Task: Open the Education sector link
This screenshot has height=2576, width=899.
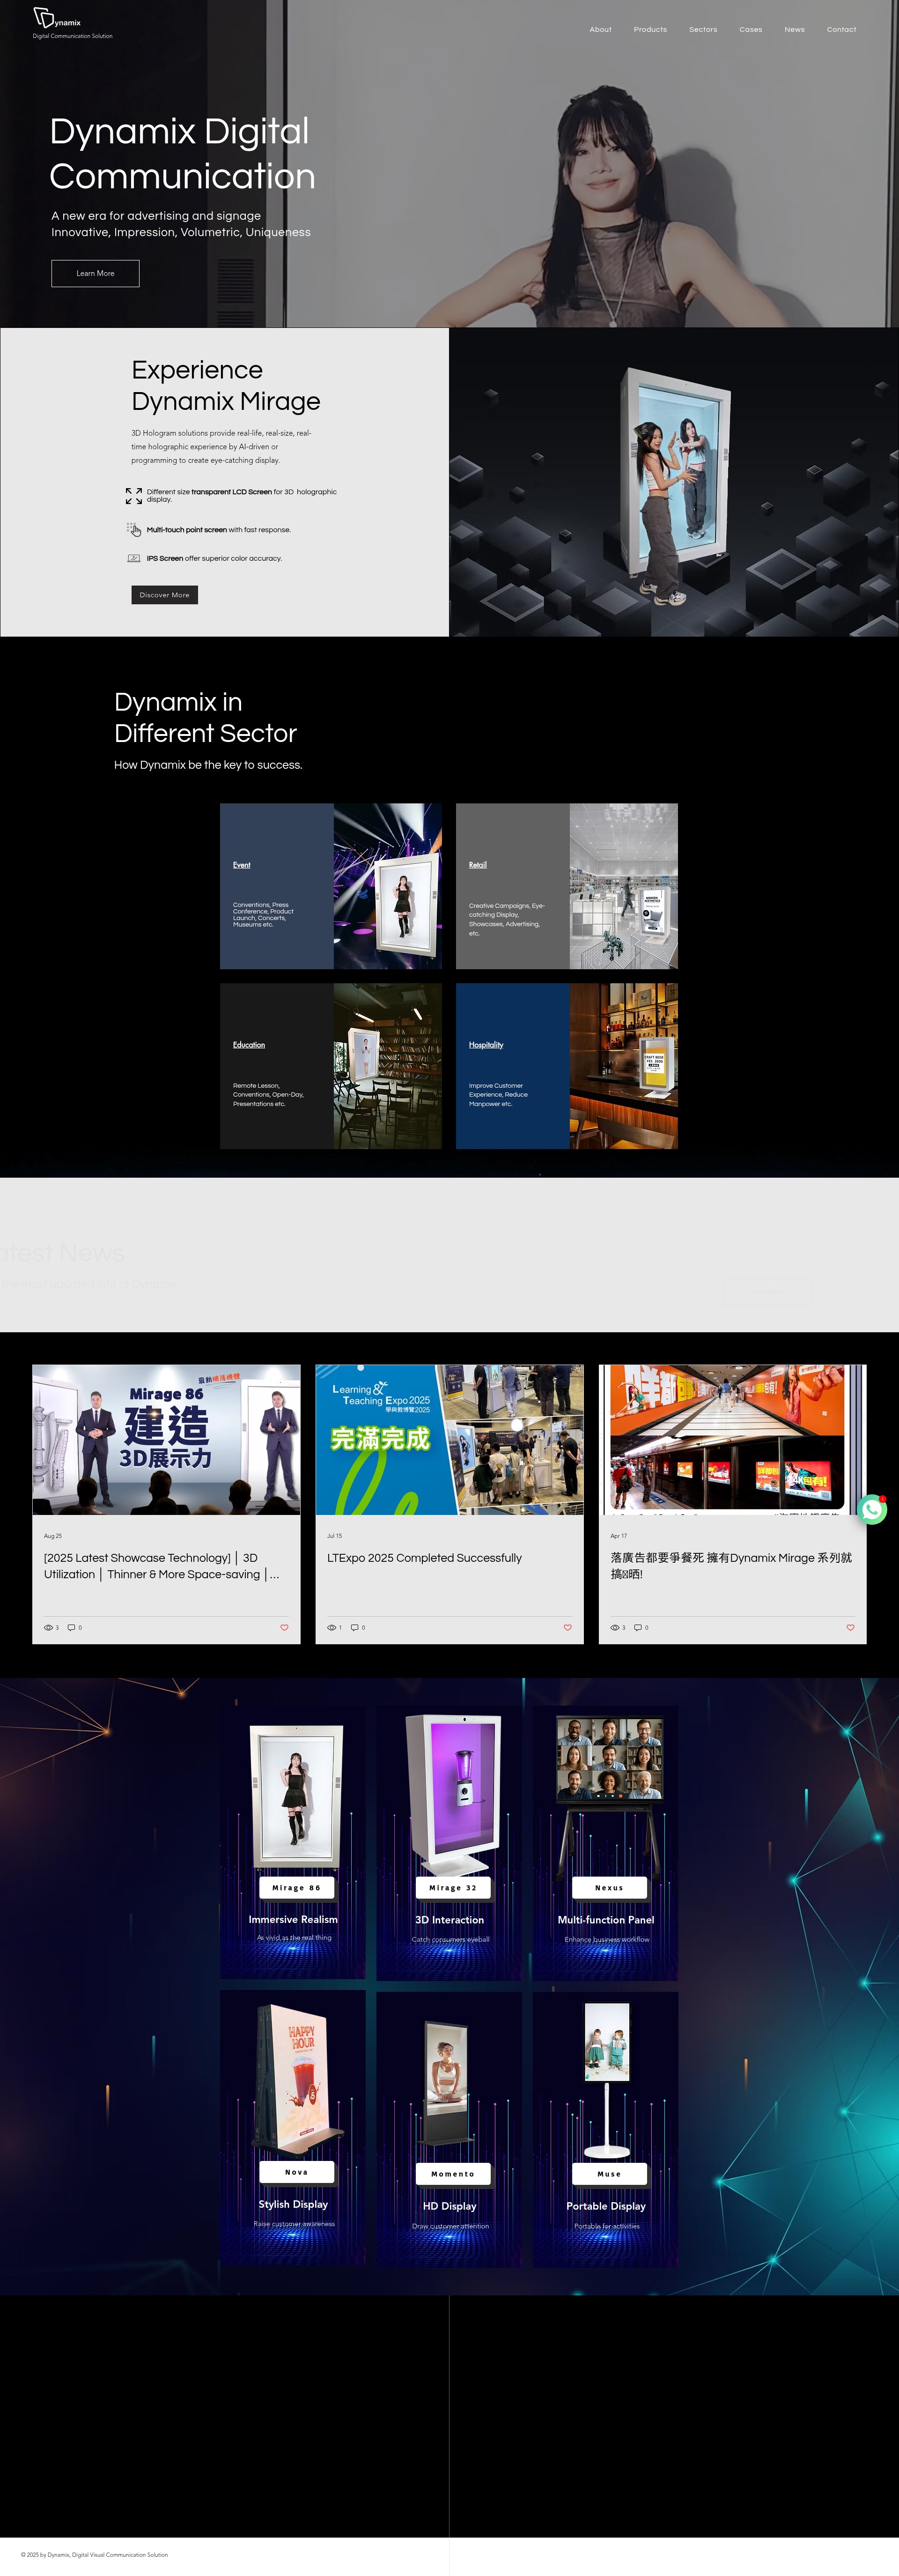Action: 249,1044
